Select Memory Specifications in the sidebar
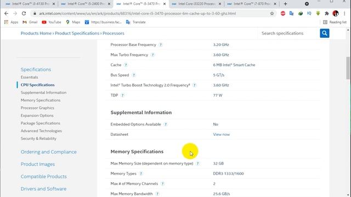 41,100
